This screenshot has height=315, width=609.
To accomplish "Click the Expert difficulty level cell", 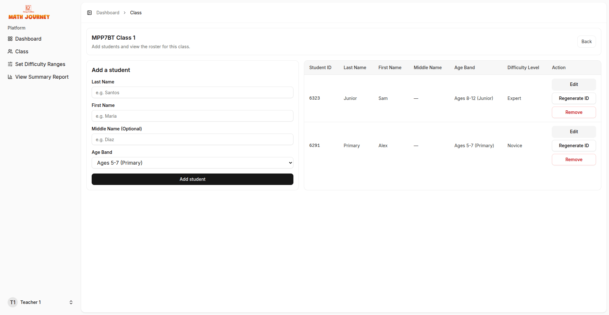I will click(514, 98).
